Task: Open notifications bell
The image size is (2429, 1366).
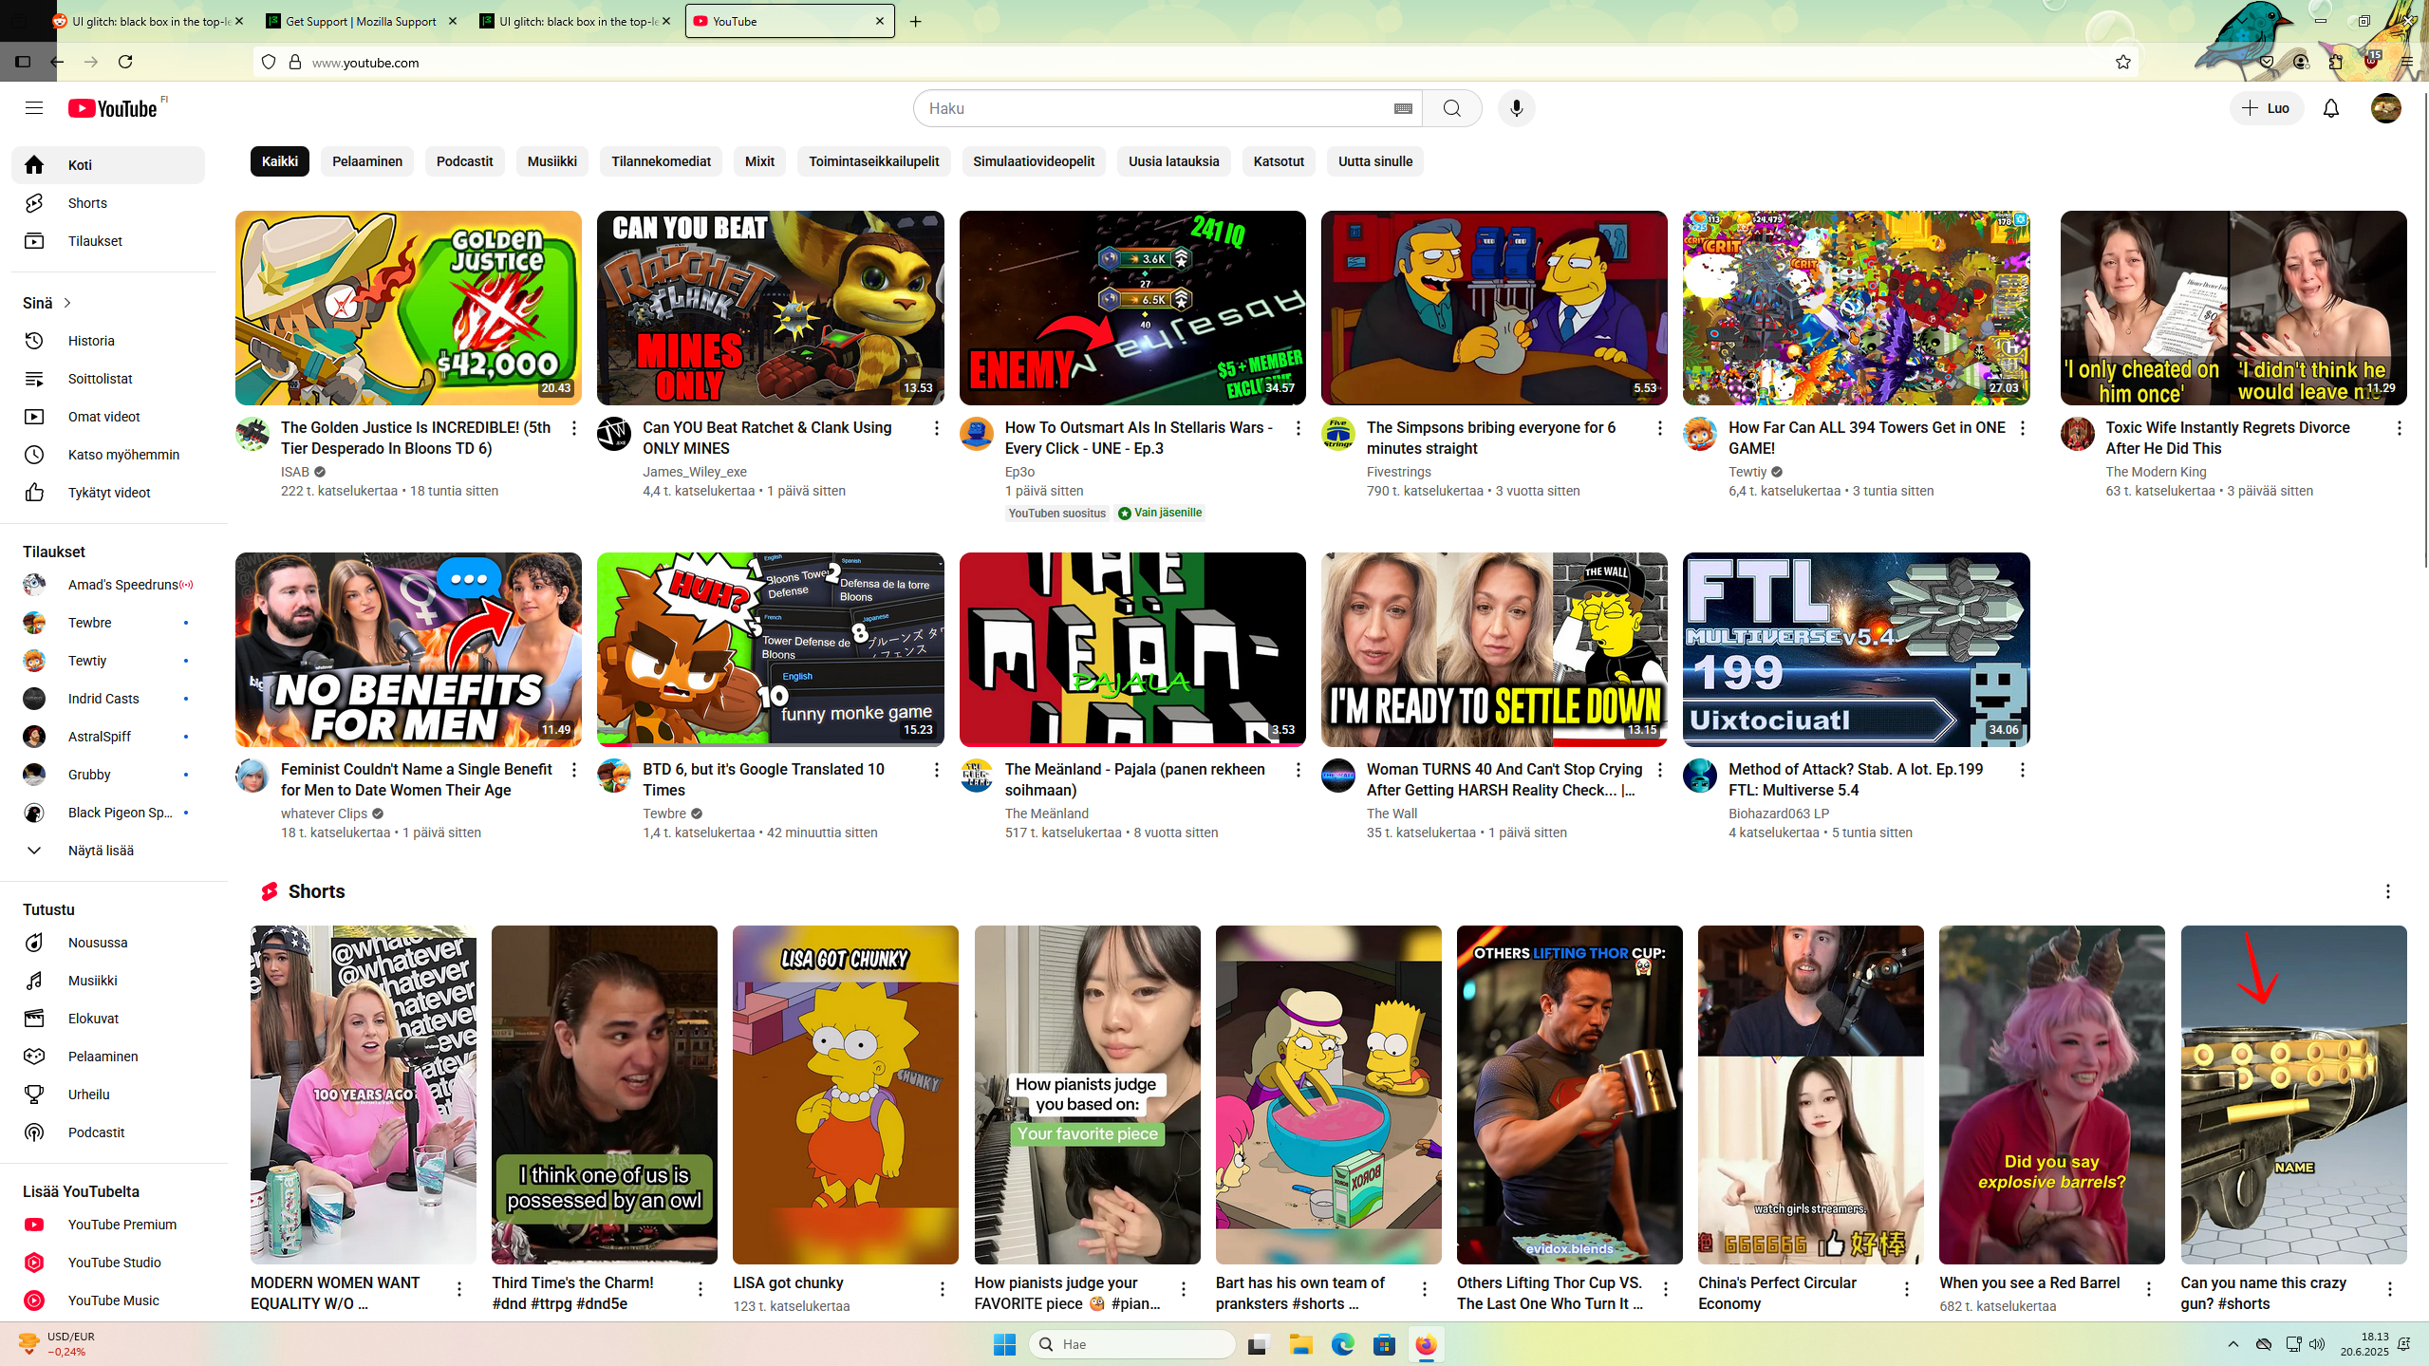Action: [2330, 108]
